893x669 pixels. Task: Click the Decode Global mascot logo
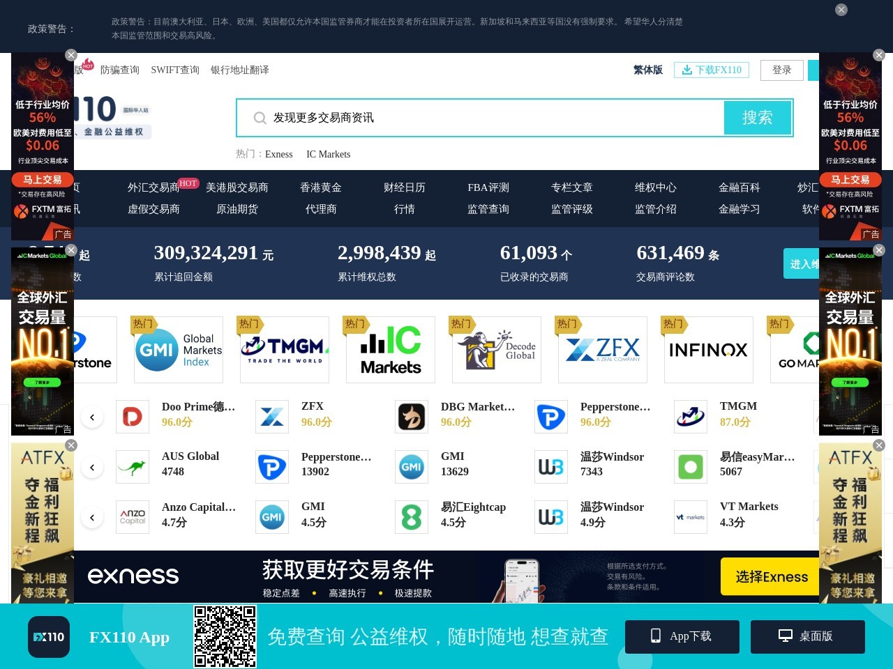point(496,348)
